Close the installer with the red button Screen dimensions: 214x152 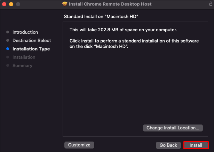click(5, 4)
